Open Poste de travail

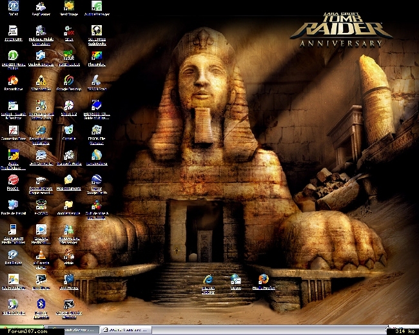pyautogui.click(x=13, y=207)
